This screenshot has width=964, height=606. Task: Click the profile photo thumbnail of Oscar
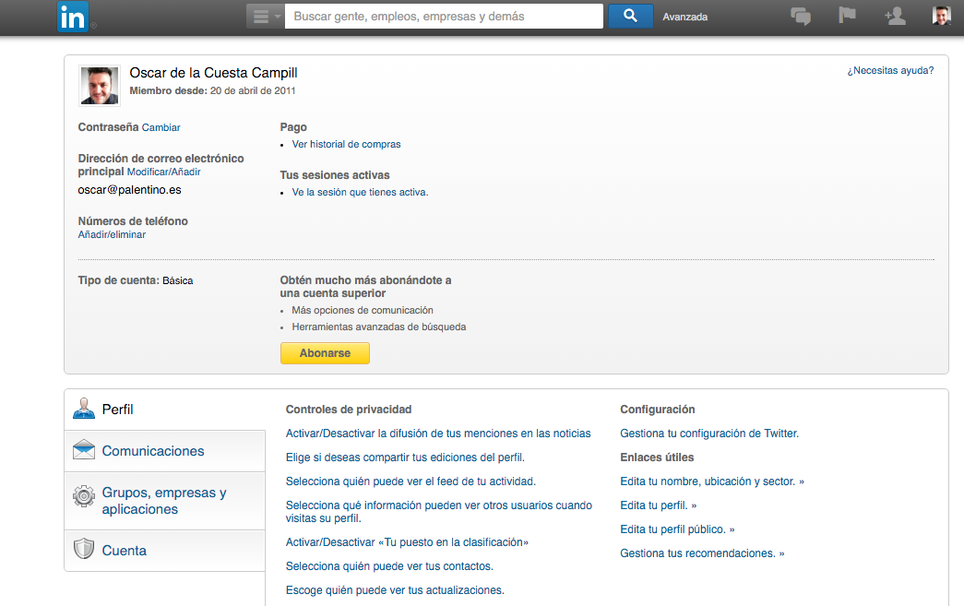pyautogui.click(x=99, y=85)
